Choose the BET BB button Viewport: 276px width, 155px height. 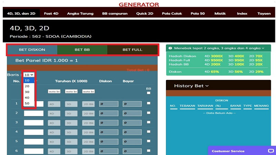coord(82,50)
